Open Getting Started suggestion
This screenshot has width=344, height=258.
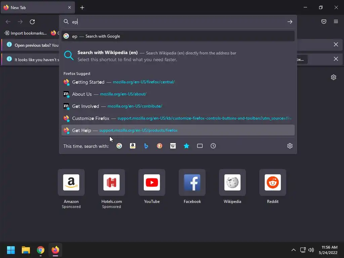click(x=178, y=82)
